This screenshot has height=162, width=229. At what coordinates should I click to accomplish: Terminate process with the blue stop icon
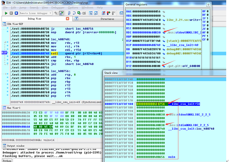[16, 13]
